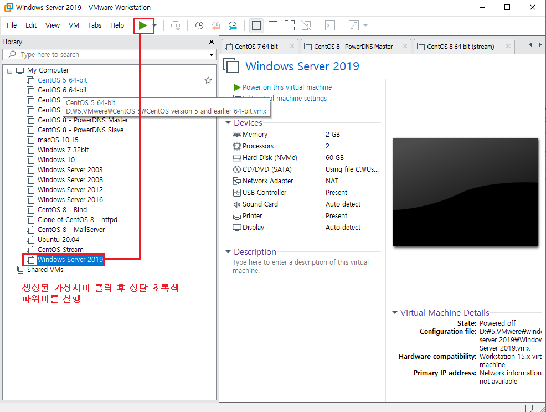Enter full screen mode icon
The image size is (546, 412).
tap(290, 25)
